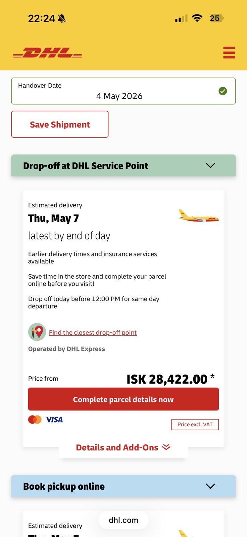The height and width of the screenshot is (537, 247).
Task: Tap the Mastercard logo
Action: [x=35, y=420]
